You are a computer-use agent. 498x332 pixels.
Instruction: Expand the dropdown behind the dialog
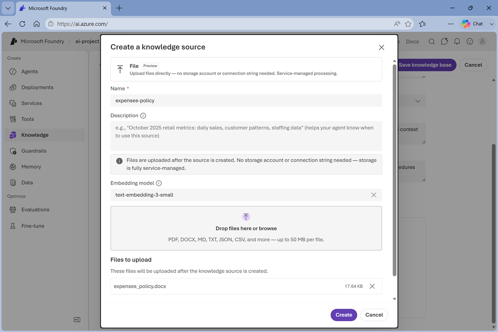tap(417, 101)
